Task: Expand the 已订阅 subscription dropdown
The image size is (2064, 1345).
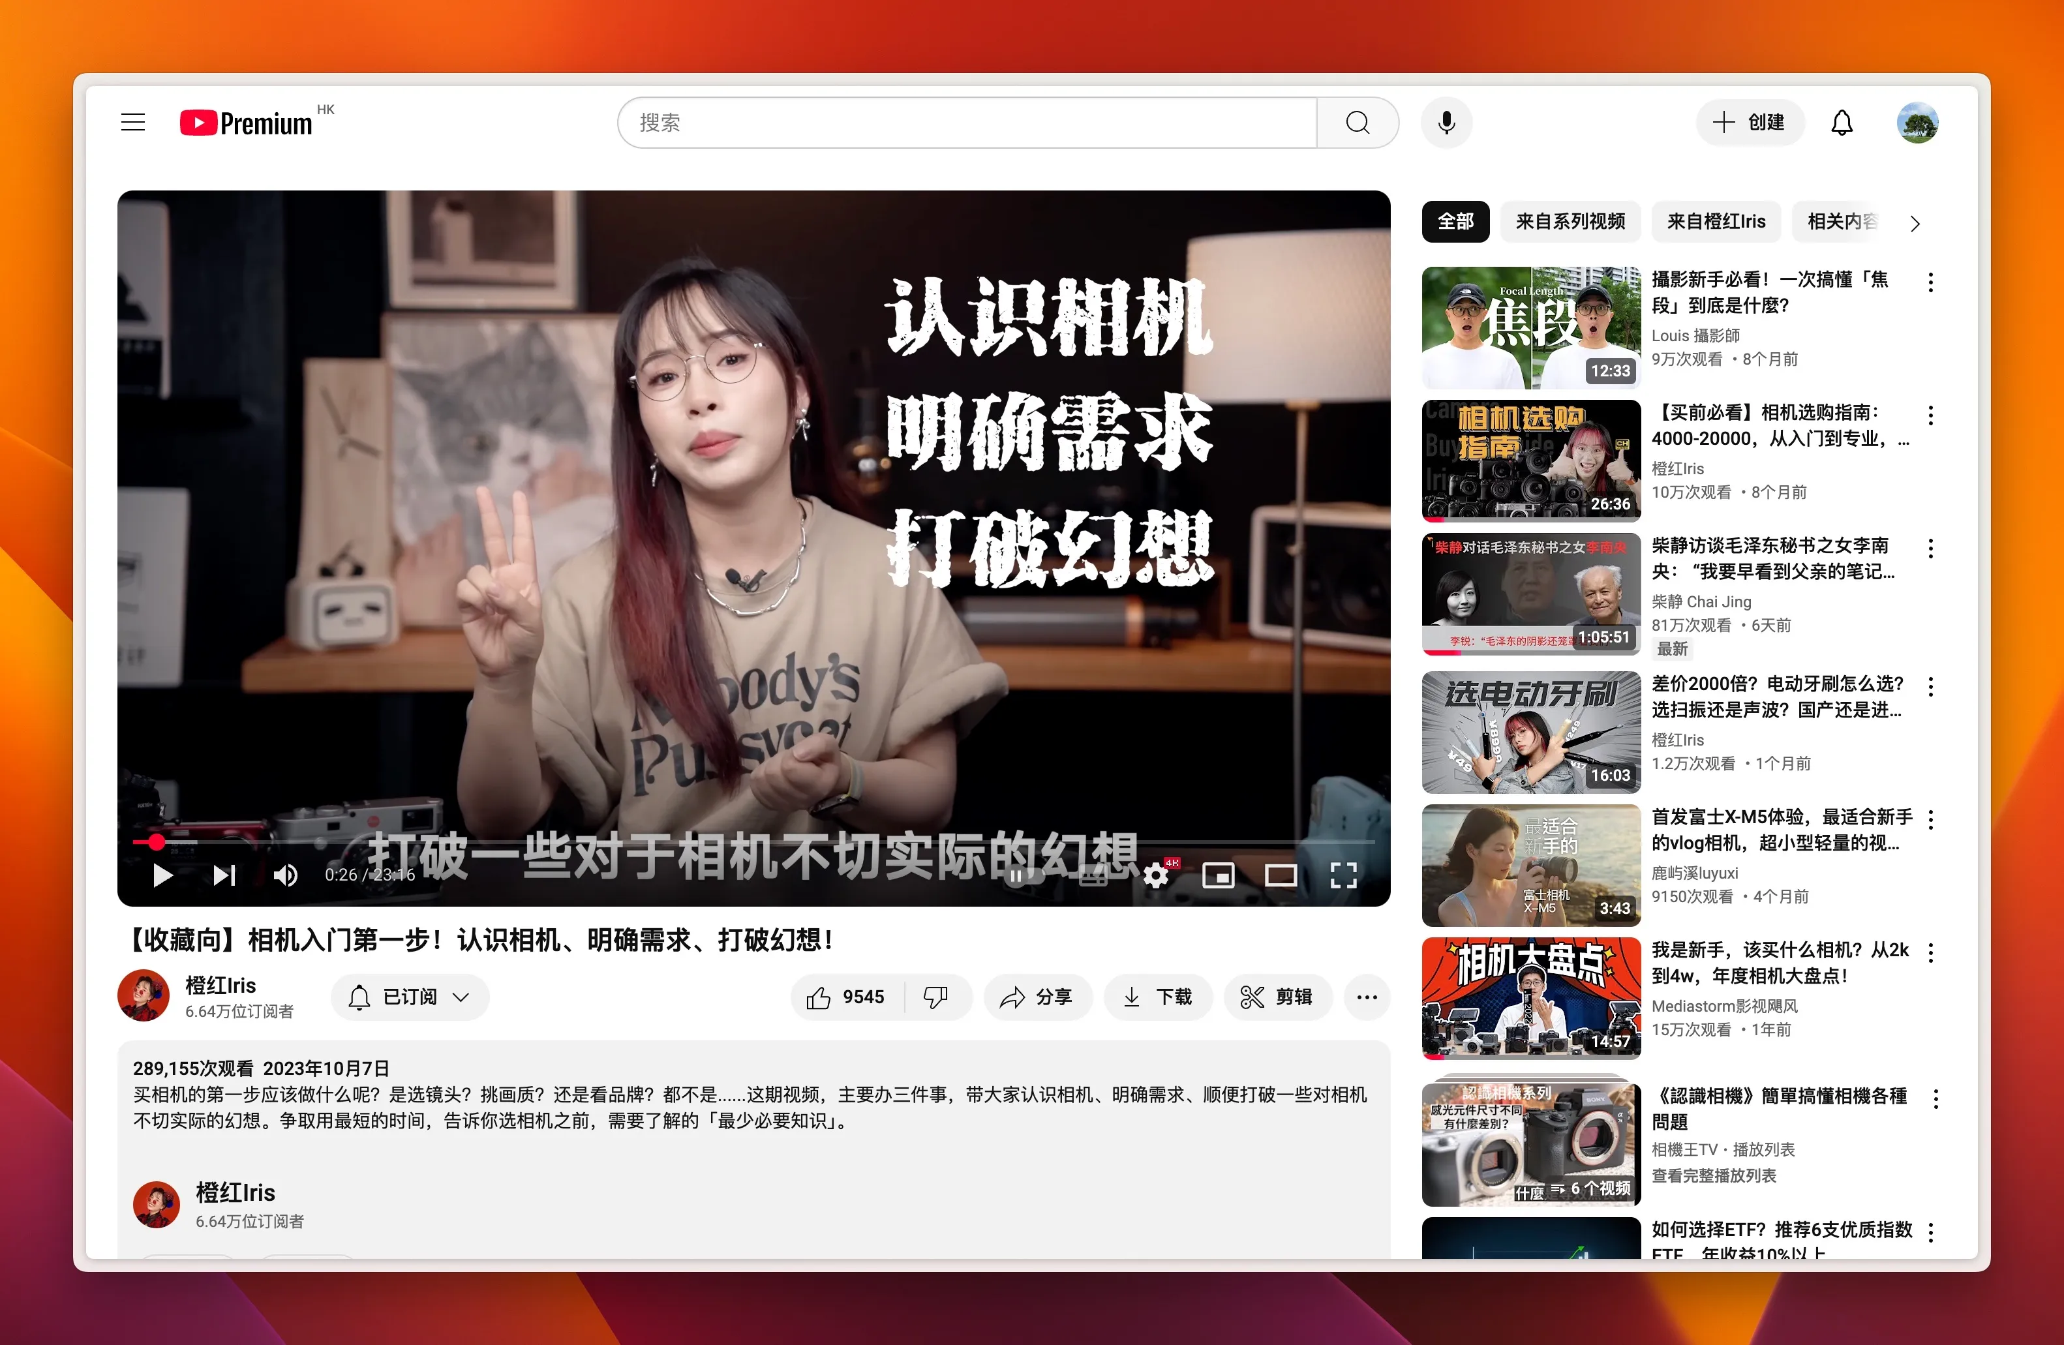Action: 411,997
